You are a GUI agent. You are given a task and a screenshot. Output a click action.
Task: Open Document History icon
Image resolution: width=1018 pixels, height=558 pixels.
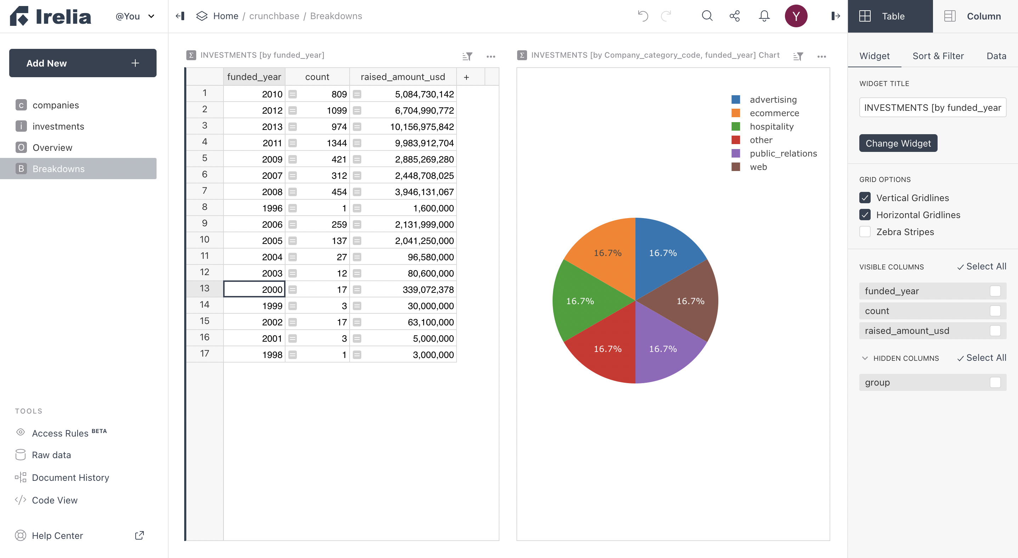(x=21, y=477)
